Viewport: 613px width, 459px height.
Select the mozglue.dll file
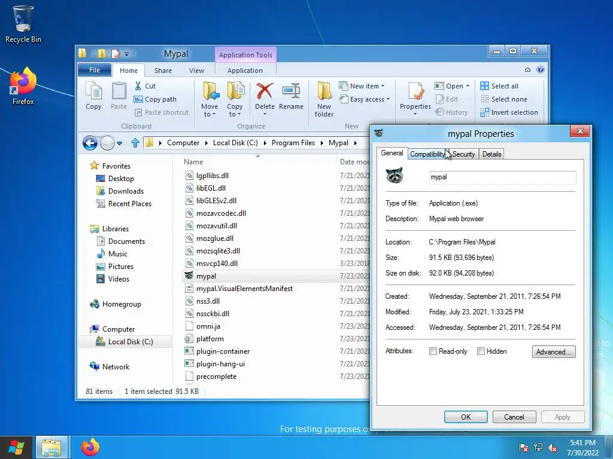click(215, 238)
